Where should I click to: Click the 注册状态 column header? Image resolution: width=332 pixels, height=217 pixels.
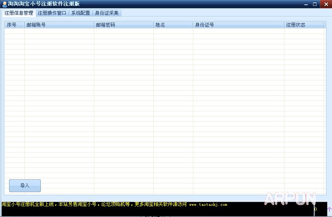tap(303, 25)
